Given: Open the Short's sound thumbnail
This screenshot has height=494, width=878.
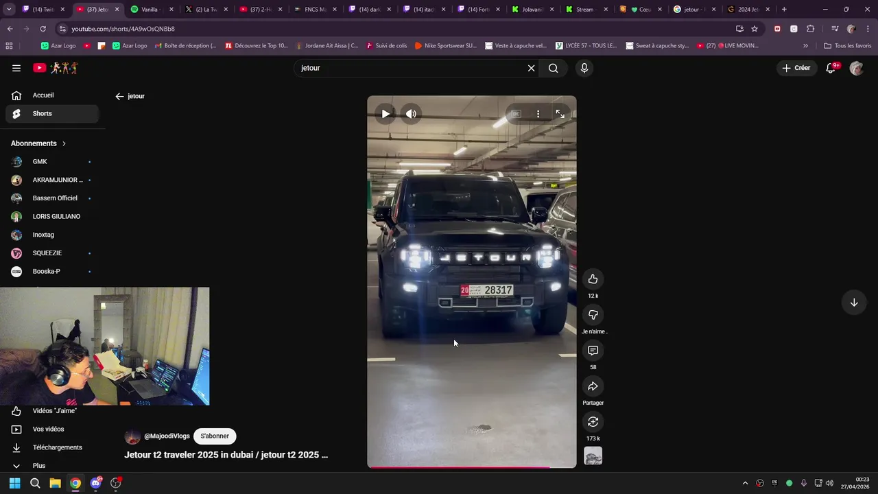Looking at the screenshot, I should click(593, 456).
